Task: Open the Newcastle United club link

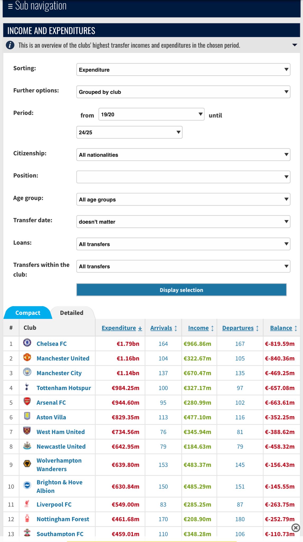Action: 61,446
